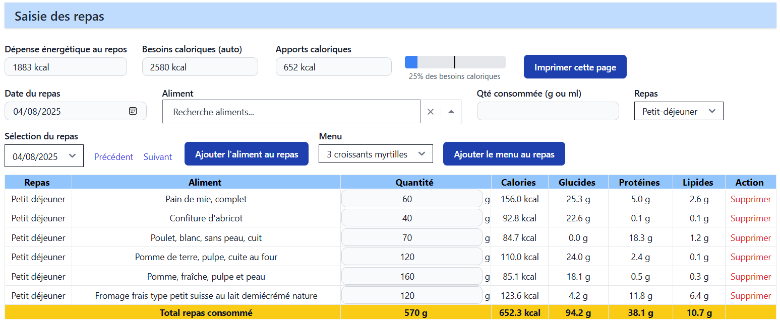
Task: Click the calorie needs progress bar
Action: tap(455, 62)
